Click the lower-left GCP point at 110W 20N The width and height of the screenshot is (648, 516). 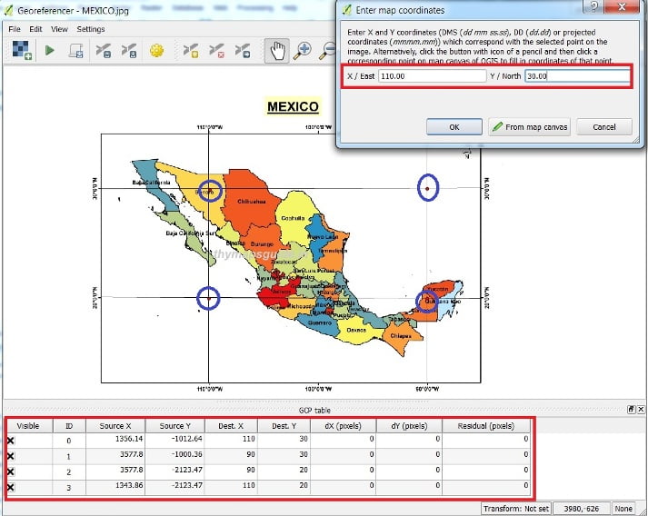click(208, 298)
